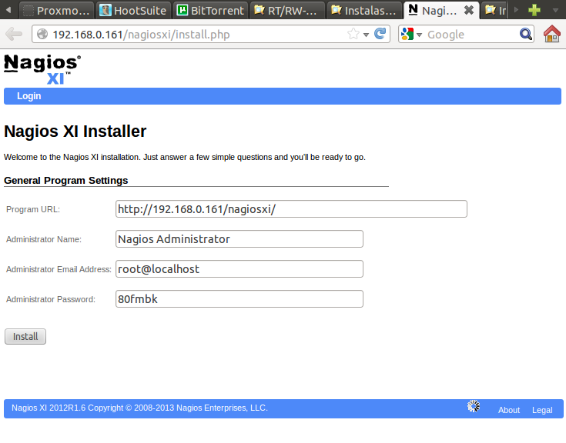Click the search magnifier icon
The image size is (566, 443).
tap(525, 34)
